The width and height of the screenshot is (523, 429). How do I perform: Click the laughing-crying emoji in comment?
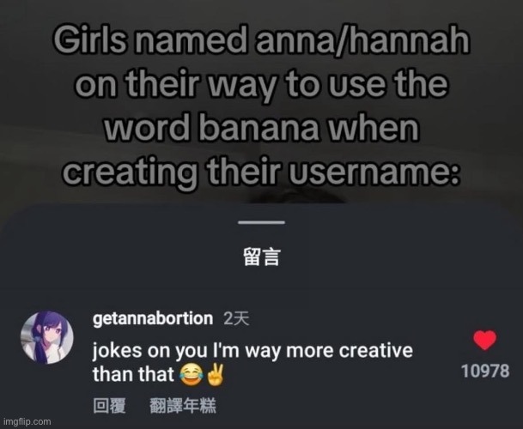(192, 375)
